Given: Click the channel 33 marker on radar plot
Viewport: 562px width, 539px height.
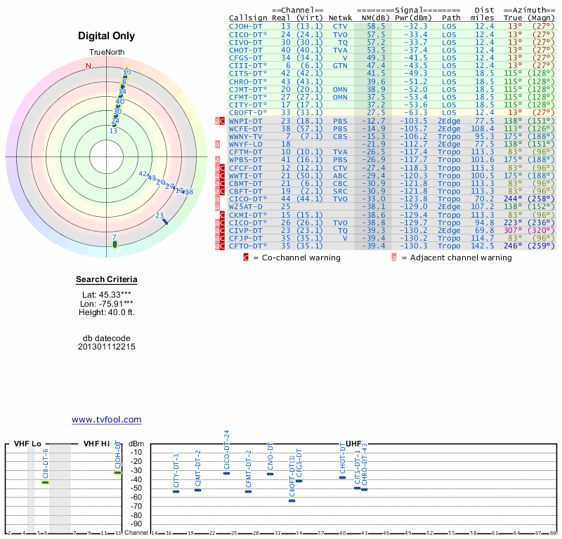Looking at the screenshot, I should [x=126, y=72].
